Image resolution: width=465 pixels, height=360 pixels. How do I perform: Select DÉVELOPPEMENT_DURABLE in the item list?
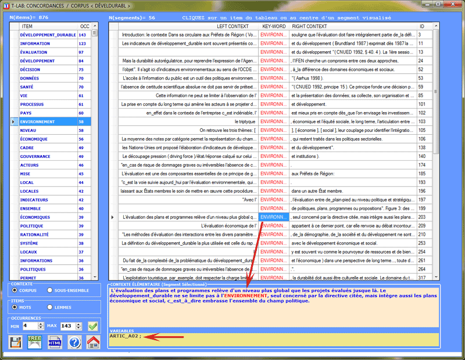click(48, 35)
